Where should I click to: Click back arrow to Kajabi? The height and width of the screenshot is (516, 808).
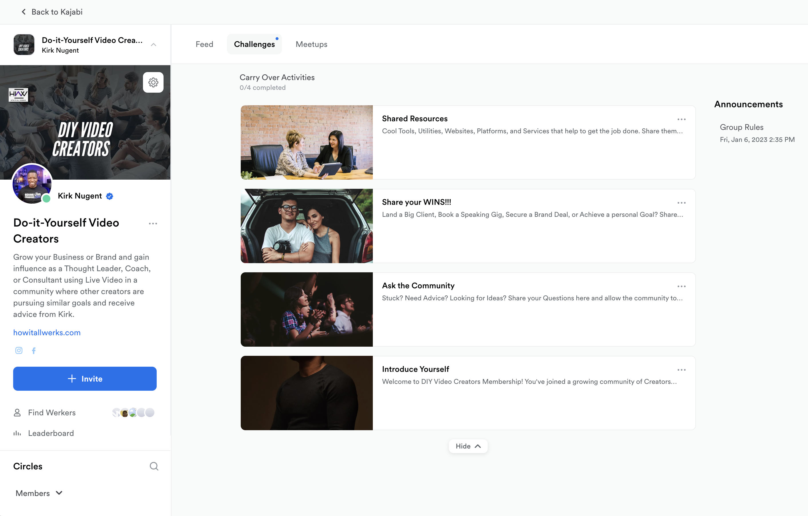[23, 12]
